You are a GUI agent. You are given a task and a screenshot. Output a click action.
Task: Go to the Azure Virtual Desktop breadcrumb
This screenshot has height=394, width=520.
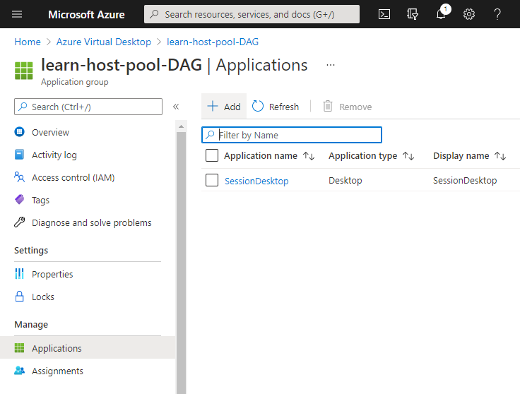[103, 42]
